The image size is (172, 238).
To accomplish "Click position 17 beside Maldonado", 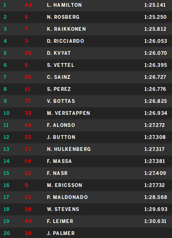I will coord(6,197).
